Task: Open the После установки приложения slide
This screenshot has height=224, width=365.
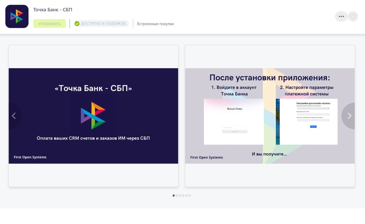Action: [270, 116]
